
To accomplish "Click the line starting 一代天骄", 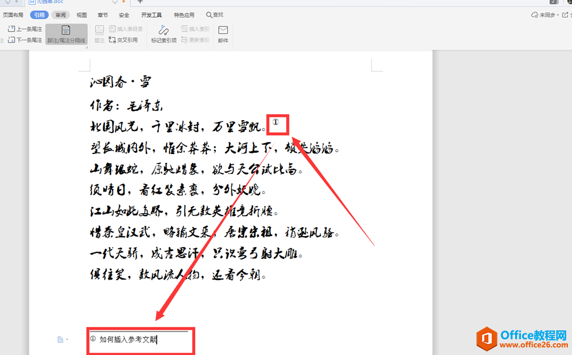I will tap(196, 253).
